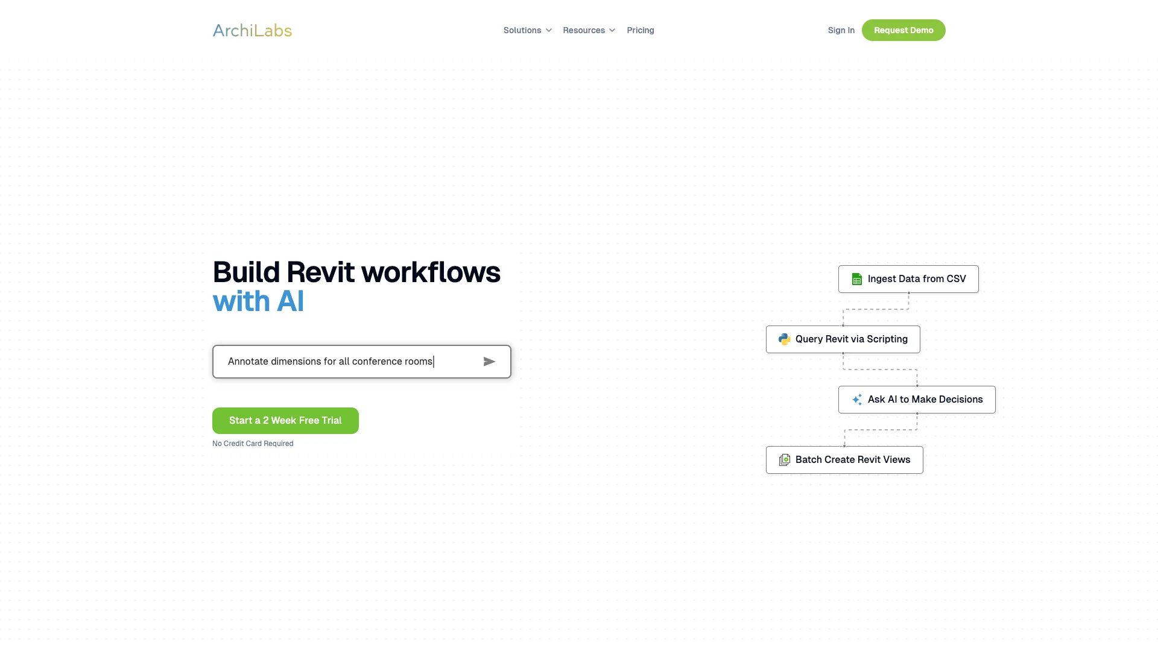The width and height of the screenshot is (1158, 651).
Task: Click the Sign In link
Action: [841, 30]
